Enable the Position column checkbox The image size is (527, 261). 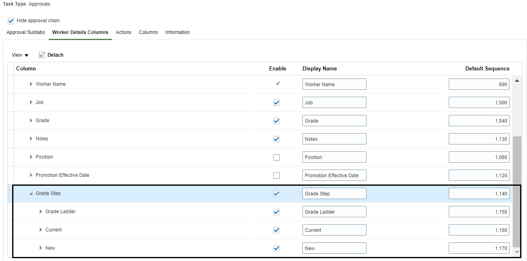[276, 157]
